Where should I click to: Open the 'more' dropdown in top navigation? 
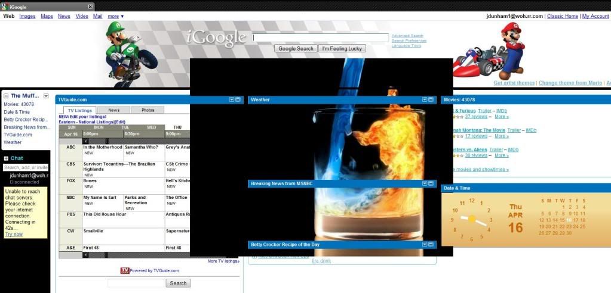[116, 16]
